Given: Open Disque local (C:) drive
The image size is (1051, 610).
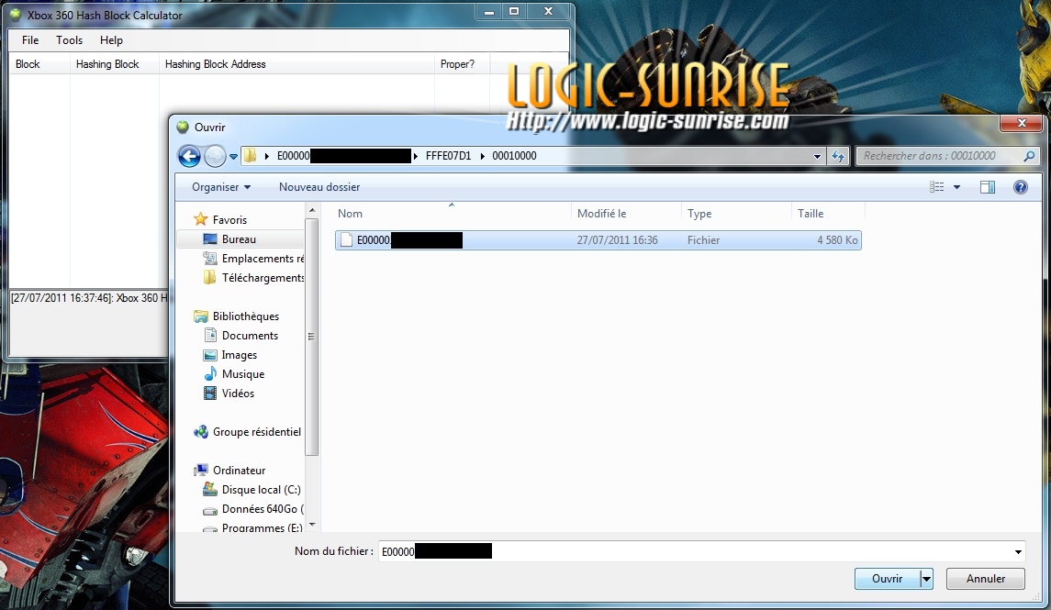Looking at the screenshot, I should [261, 490].
